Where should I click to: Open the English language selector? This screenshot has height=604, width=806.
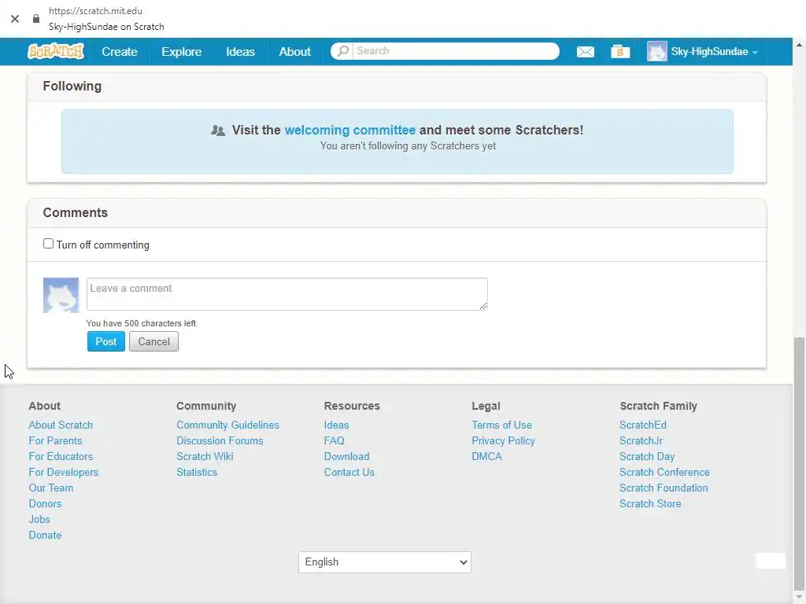point(384,562)
